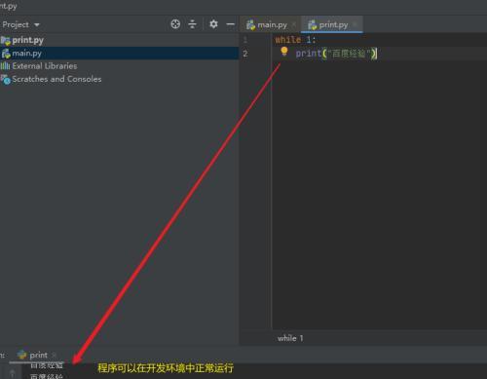Select main.py in the project tree
Screen dimensions: 487x379
pyautogui.click(x=26, y=54)
